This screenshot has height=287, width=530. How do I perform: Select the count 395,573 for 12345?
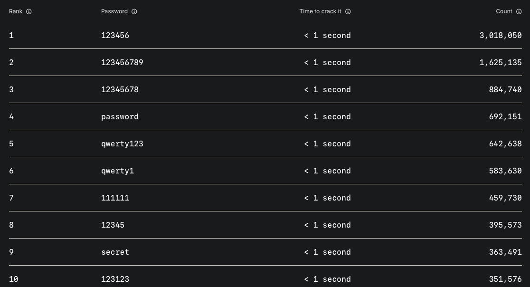click(x=505, y=225)
